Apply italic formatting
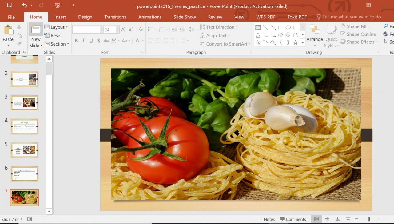394x224 pixels. point(83,40)
